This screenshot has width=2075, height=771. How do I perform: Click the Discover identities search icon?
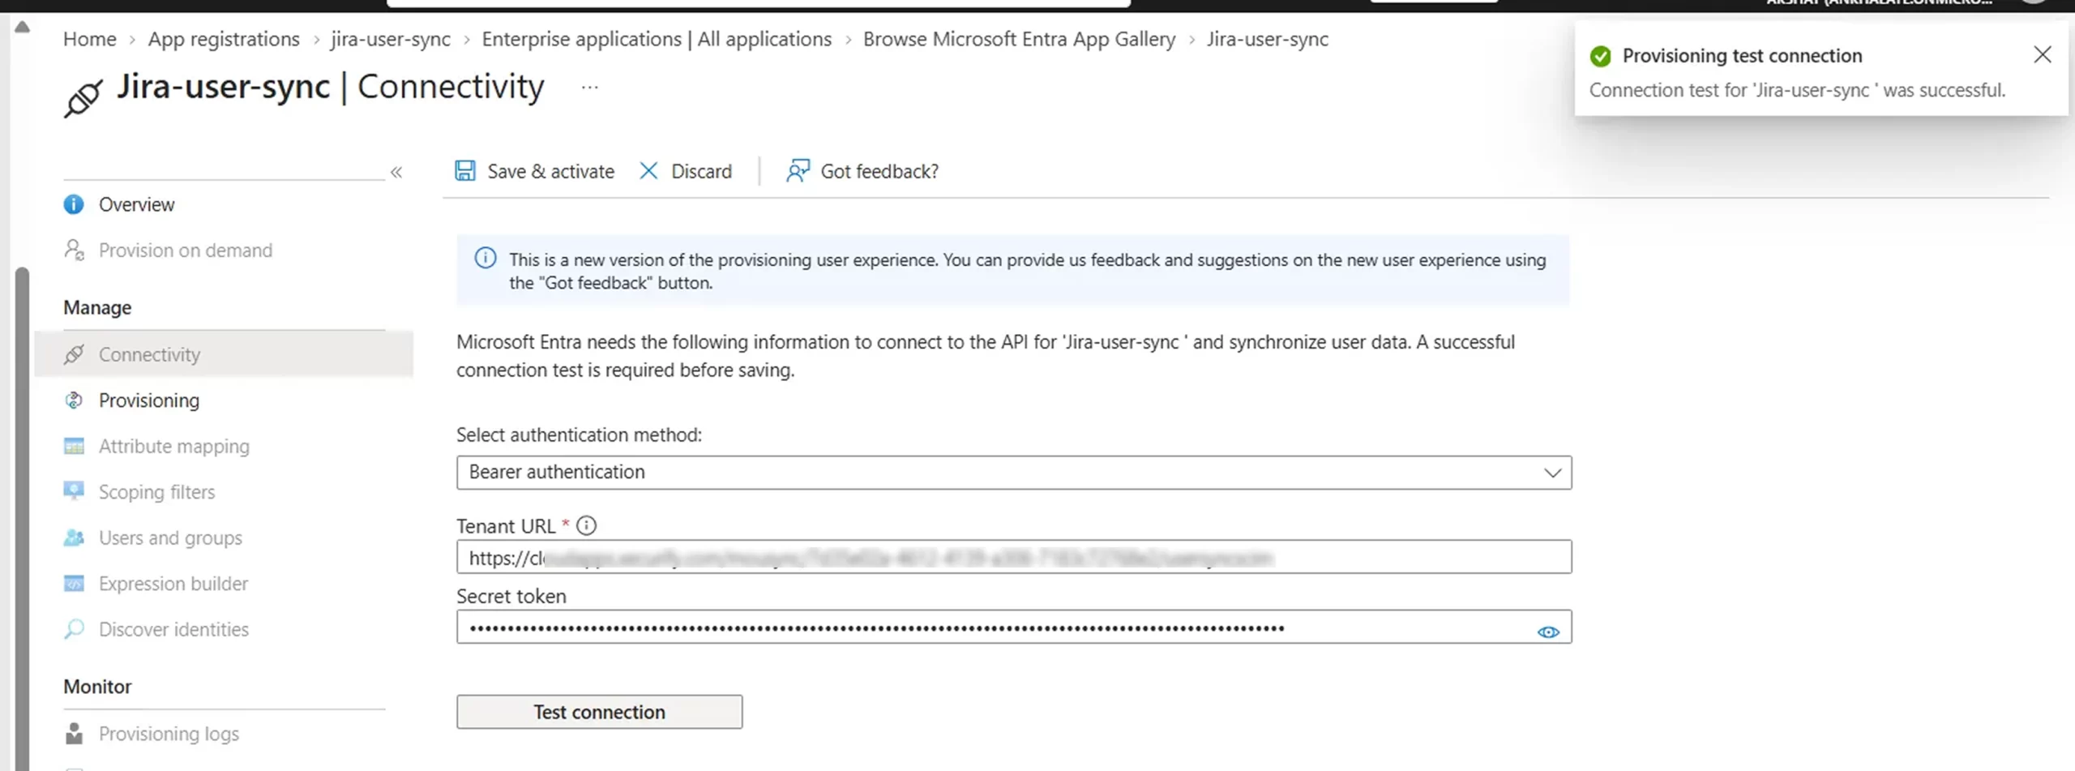point(74,629)
